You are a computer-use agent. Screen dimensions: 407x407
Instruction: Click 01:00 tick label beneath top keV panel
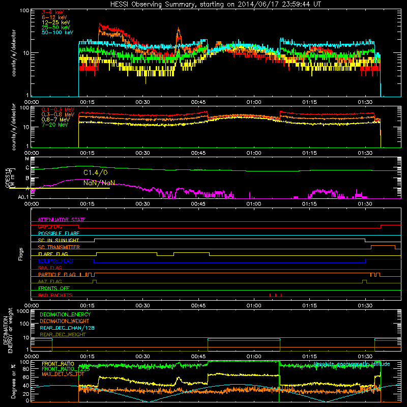[x=253, y=102]
